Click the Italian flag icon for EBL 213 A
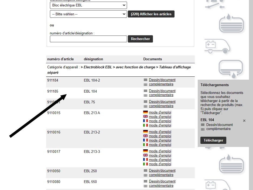This screenshot has width=253, height=190. [x=145, y=125]
